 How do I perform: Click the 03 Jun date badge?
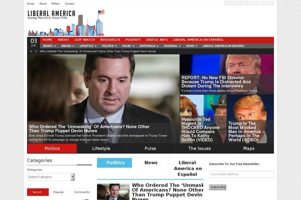[x=34, y=42]
